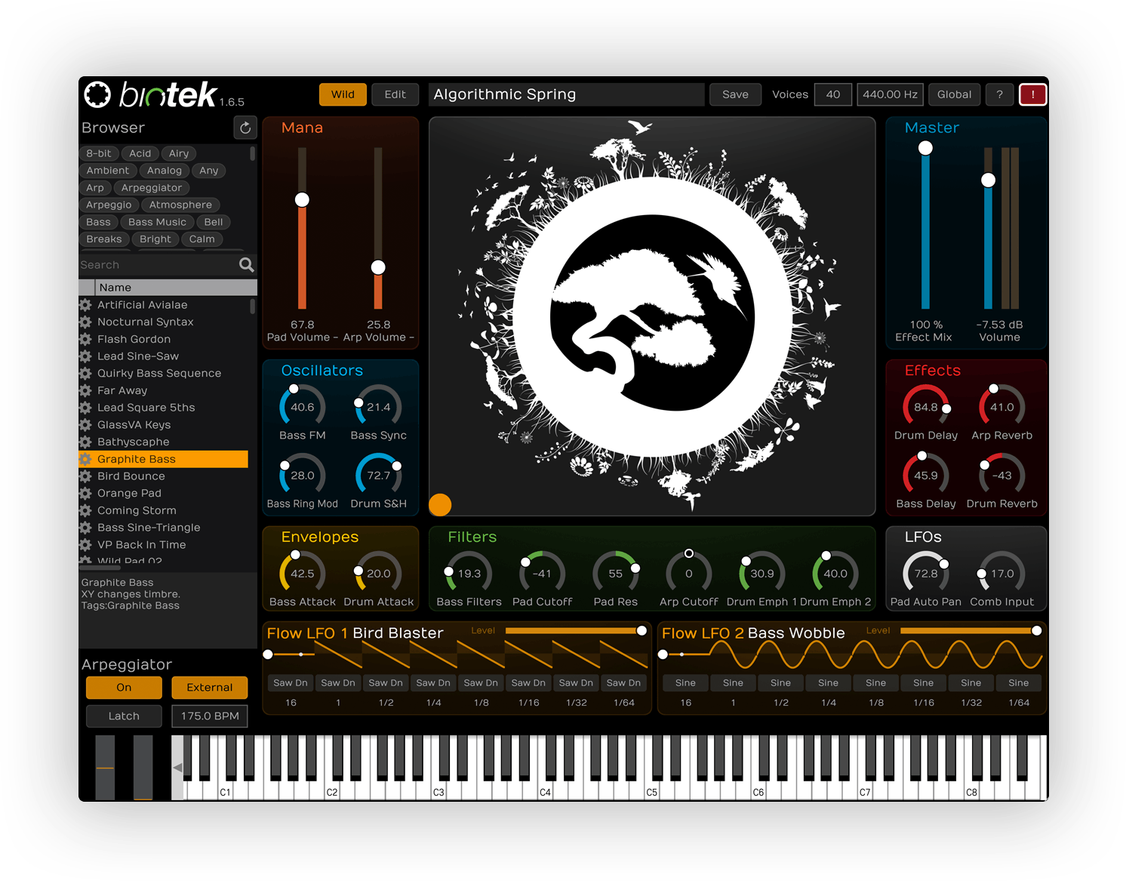Click the search magnifier icon
The height and width of the screenshot is (881, 1126).
246,265
